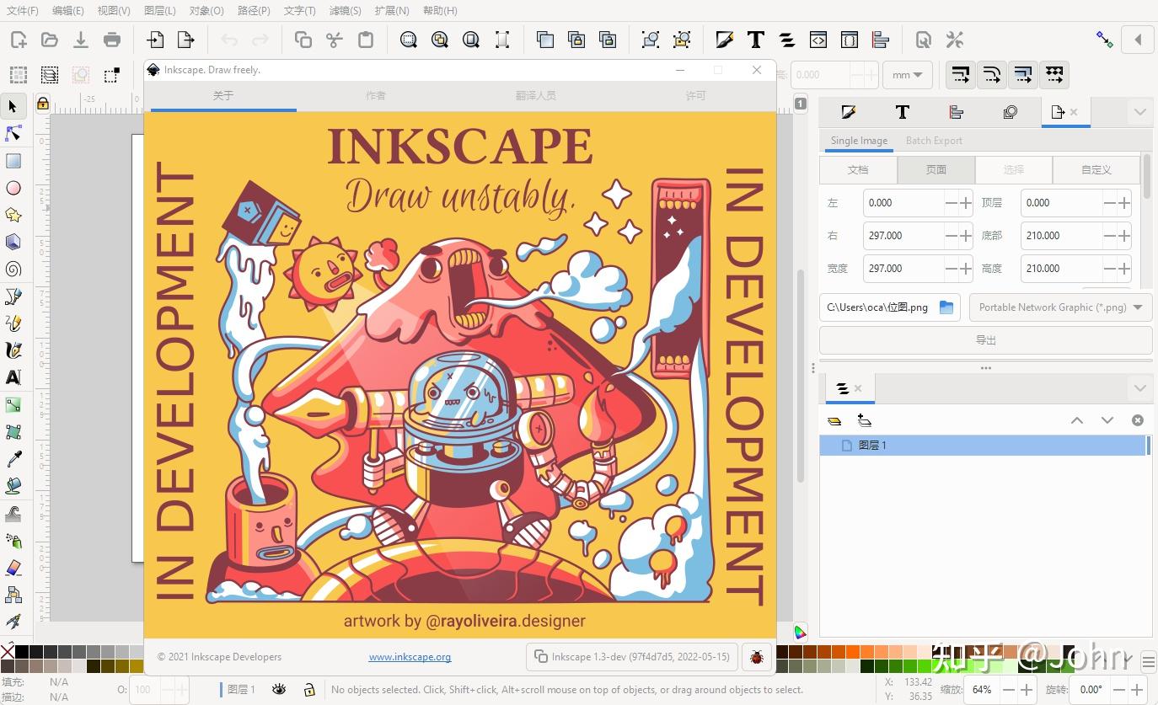Toggle snapping control icon
This screenshot has width=1158, height=705.
click(x=1104, y=40)
